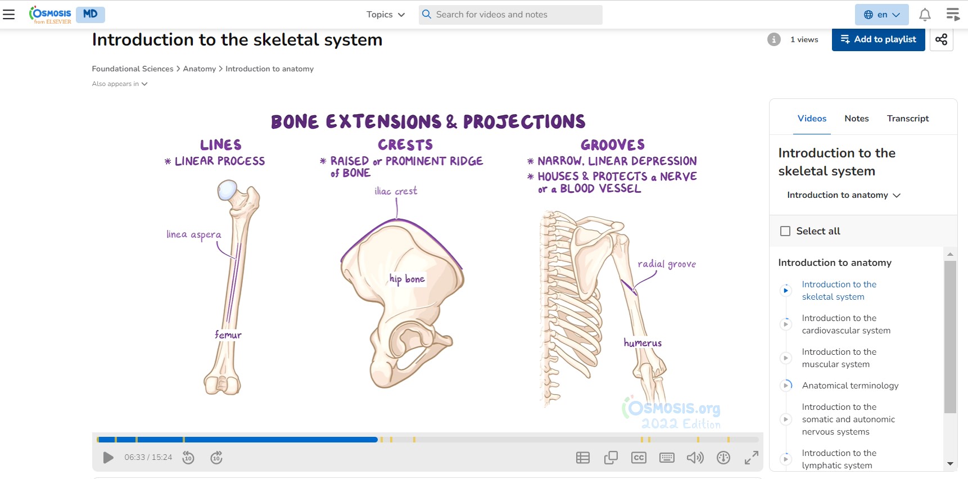Switch to the Notes tab

[856, 119]
